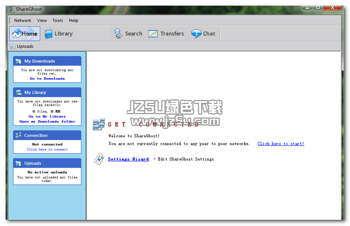
Task: Open the Search toolbar button
Action: (x=128, y=34)
